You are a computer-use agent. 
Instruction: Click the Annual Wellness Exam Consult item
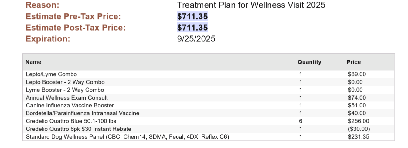[67, 98]
